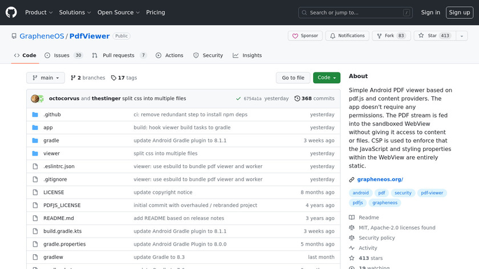Open the 368 commits history
The height and width of the screenshot is (269, 479).
[314, 99]
